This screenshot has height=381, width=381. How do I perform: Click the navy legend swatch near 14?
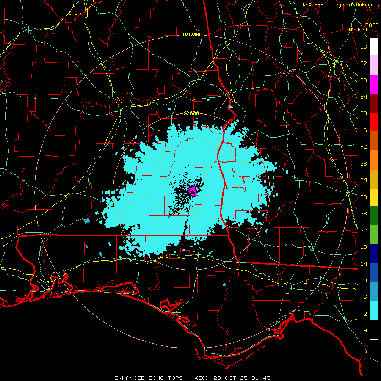coord(374,254)
